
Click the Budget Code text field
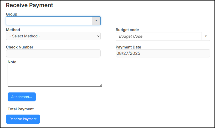(x=159, y=36)
